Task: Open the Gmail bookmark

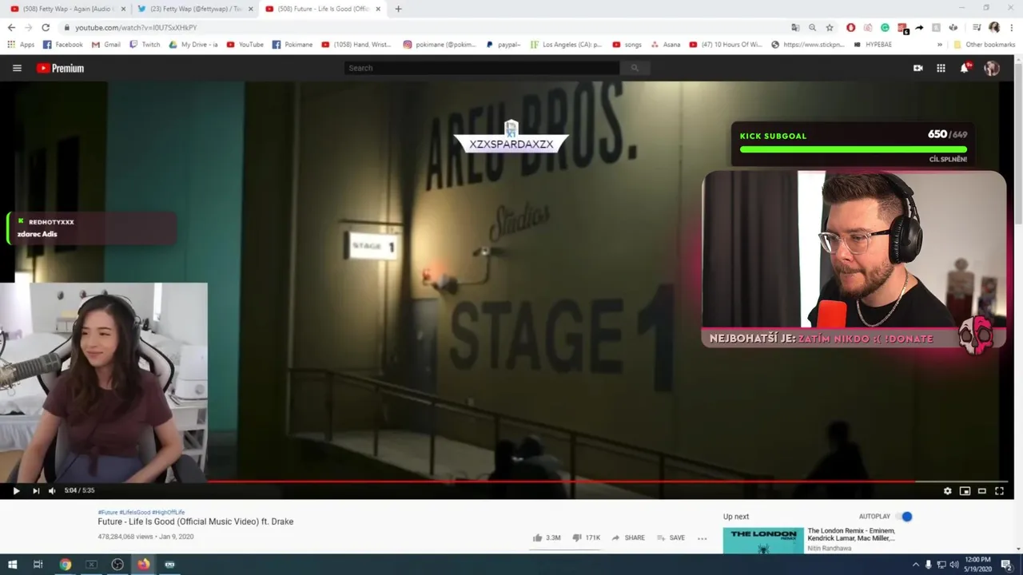Action: (106, 45)
